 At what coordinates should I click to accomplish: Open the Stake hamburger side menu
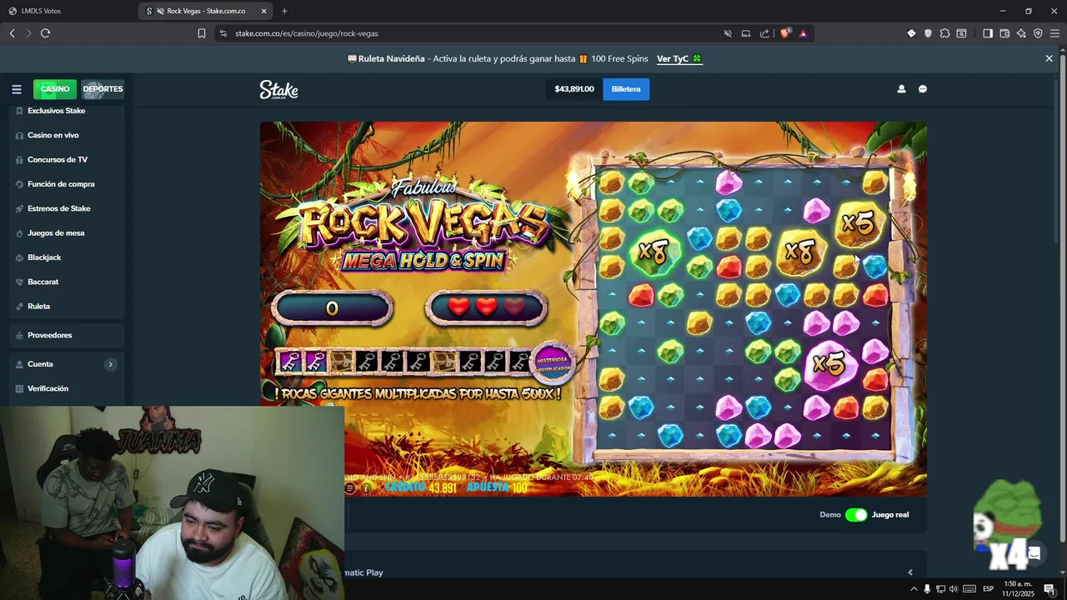tap(16, 89)
